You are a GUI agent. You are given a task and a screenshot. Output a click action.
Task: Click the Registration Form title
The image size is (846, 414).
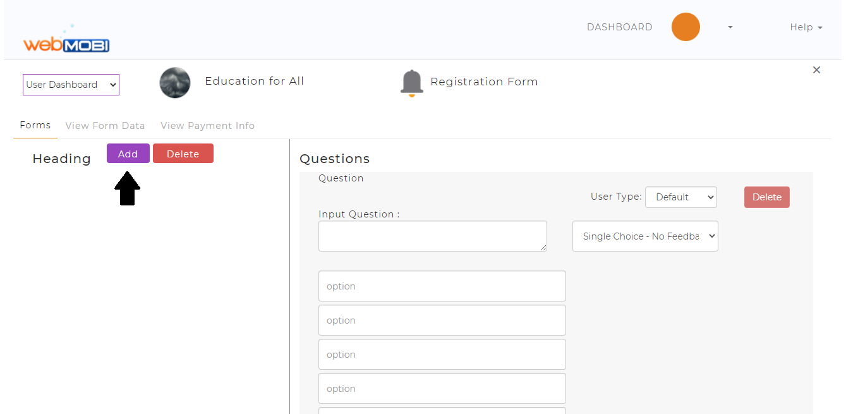tap(484, 82)
